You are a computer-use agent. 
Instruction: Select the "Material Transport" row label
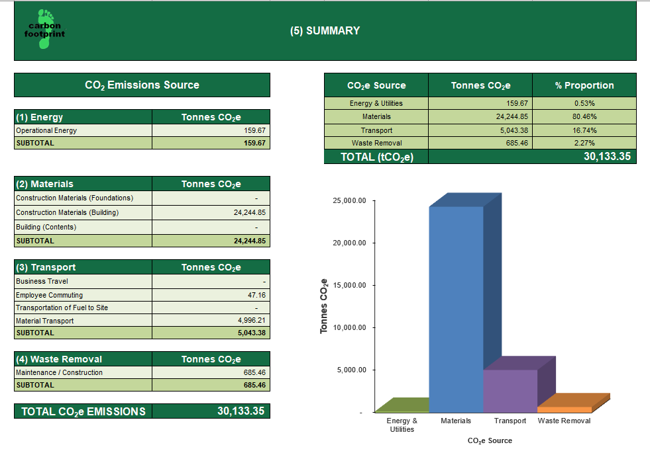tap(45, 321)
